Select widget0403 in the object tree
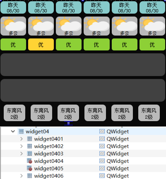 [x=49, y=154]
